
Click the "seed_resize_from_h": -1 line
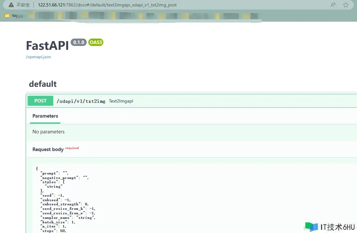click(68, 209)
